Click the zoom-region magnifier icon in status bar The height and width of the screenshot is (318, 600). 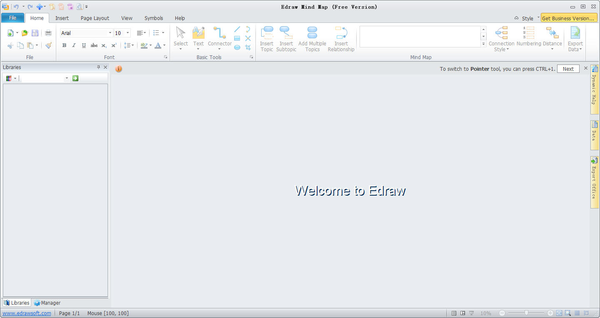click(567, 313)
